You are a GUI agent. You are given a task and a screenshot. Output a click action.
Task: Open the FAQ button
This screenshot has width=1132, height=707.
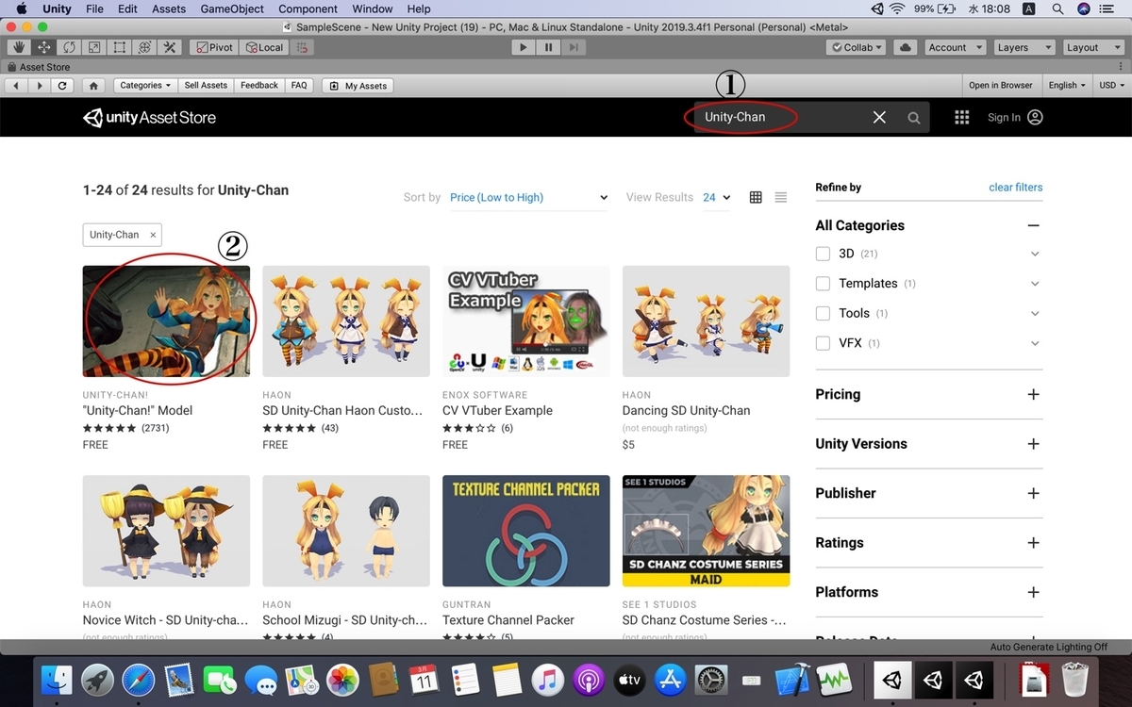[299, 85]
